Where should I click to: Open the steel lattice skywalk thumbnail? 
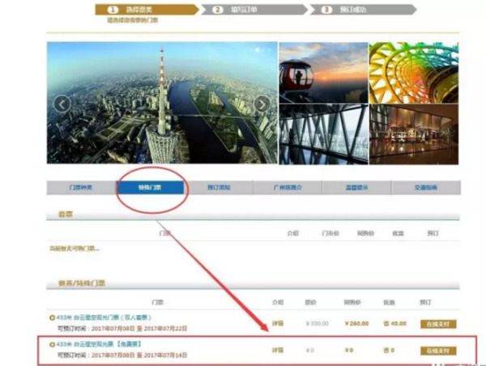pos(323,134)
